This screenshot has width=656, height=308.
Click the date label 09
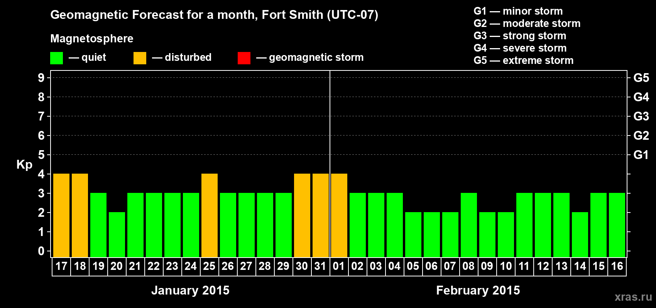coord(487,266)
